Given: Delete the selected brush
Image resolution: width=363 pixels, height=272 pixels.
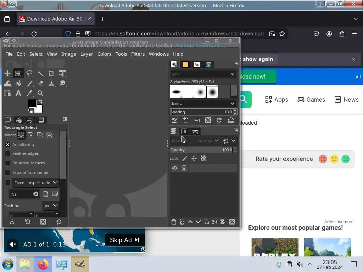Looking at the screenshot, I should [x=208, y=120].
